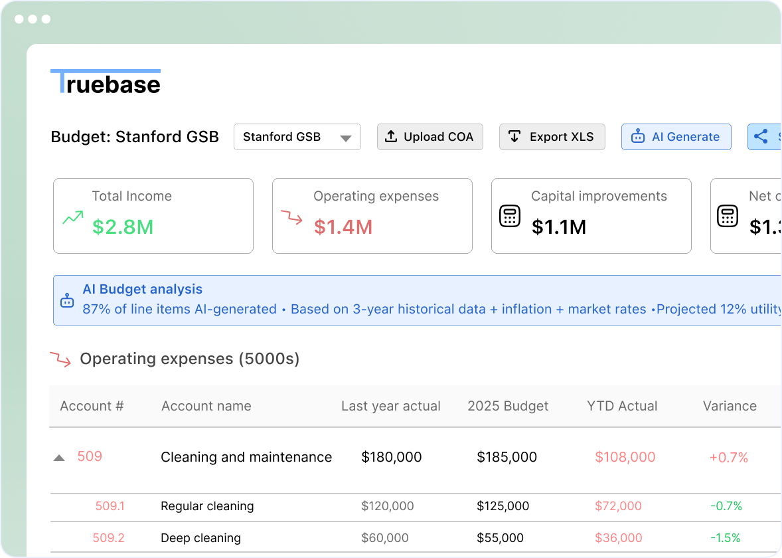Click the $60,000 last year actual cell
The width and height of the screenshot is (782, 558).
point(385,537)
